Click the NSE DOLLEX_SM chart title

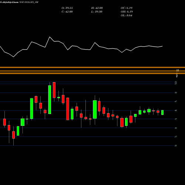tap(29, 2)
